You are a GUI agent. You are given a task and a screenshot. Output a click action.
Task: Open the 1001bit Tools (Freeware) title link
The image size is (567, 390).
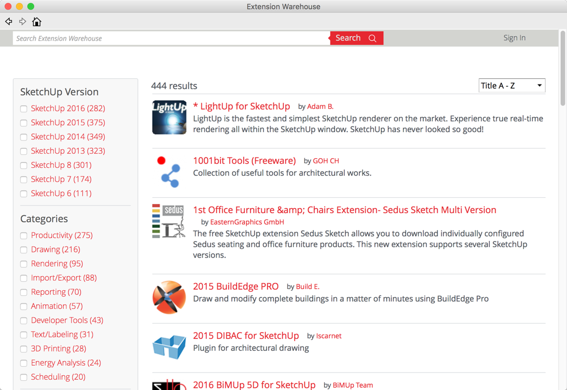click(x=244, y=160)
